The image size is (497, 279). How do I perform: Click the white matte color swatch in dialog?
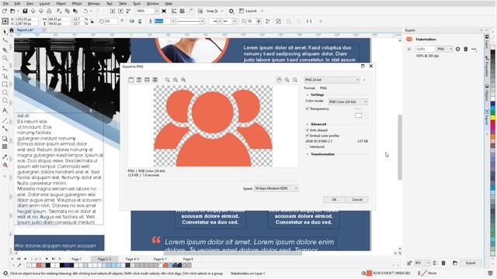(x=358, y=115)
